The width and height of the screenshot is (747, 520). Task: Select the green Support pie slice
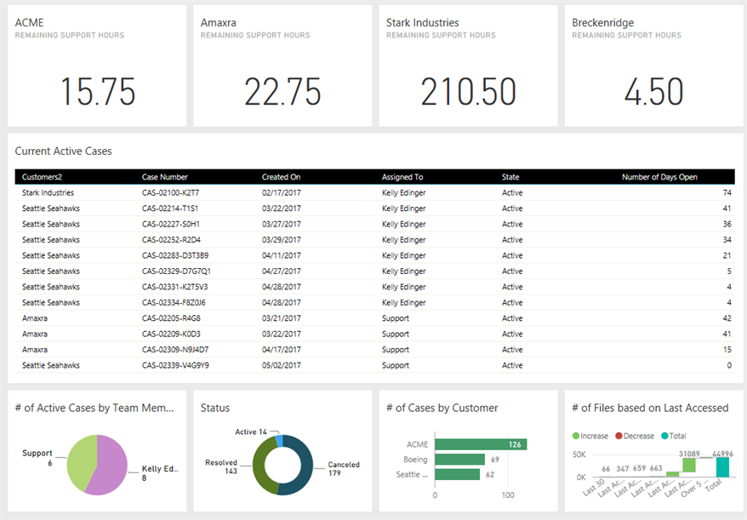tap(80, 463)
